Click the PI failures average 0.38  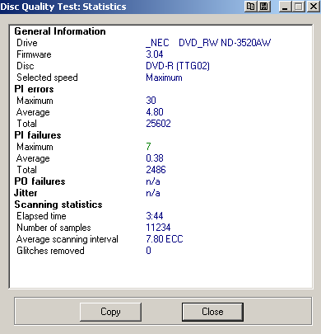(155, 158)
